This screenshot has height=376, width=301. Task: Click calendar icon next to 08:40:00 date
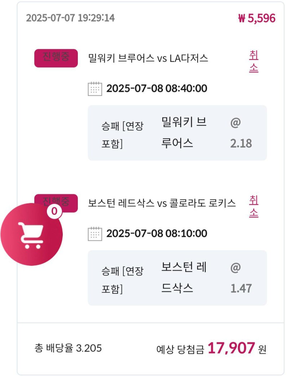[x=95, y=89]
